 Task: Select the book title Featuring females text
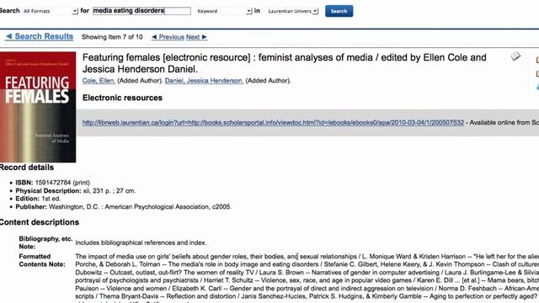point(285,63)
